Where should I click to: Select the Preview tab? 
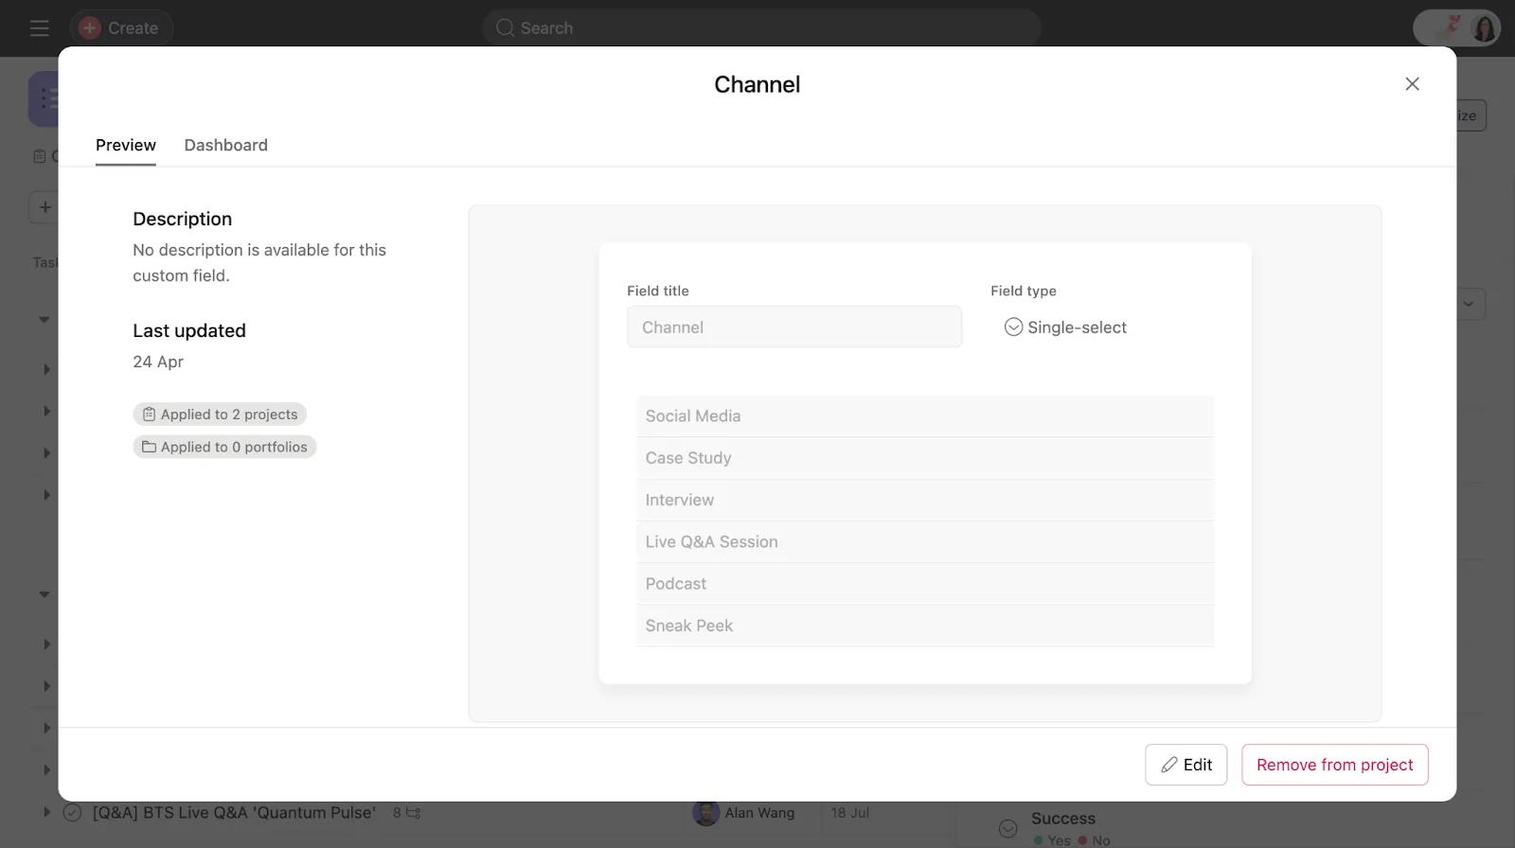(x=125, y=145)
